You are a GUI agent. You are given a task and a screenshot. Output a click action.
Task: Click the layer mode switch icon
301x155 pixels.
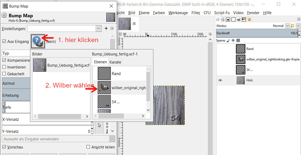292,26
